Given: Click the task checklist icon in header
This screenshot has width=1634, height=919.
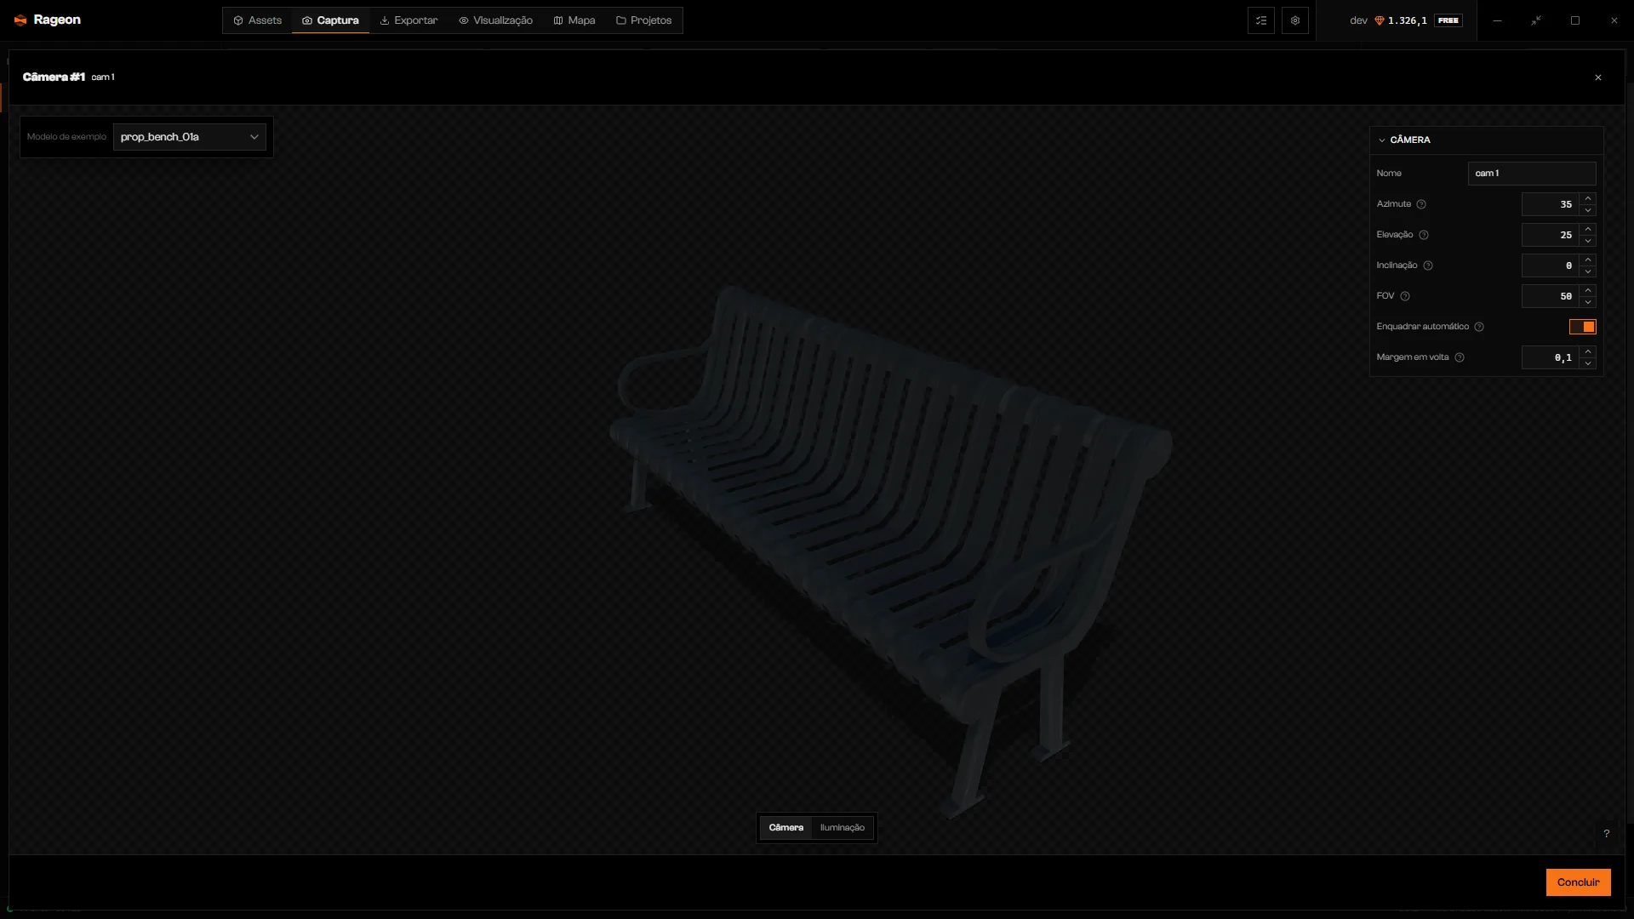Looking at the screenshot, I should (x=1261, y=20).
